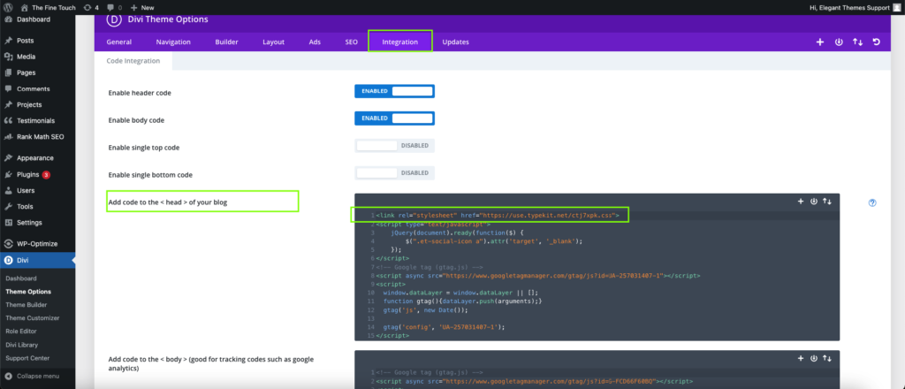Click the arrows icon on body code editor

coord(827,358)
